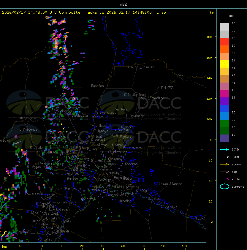Click the 'MENDOZA' city label
The width and height of the screenshot is (247, 250).
point(72,151)
